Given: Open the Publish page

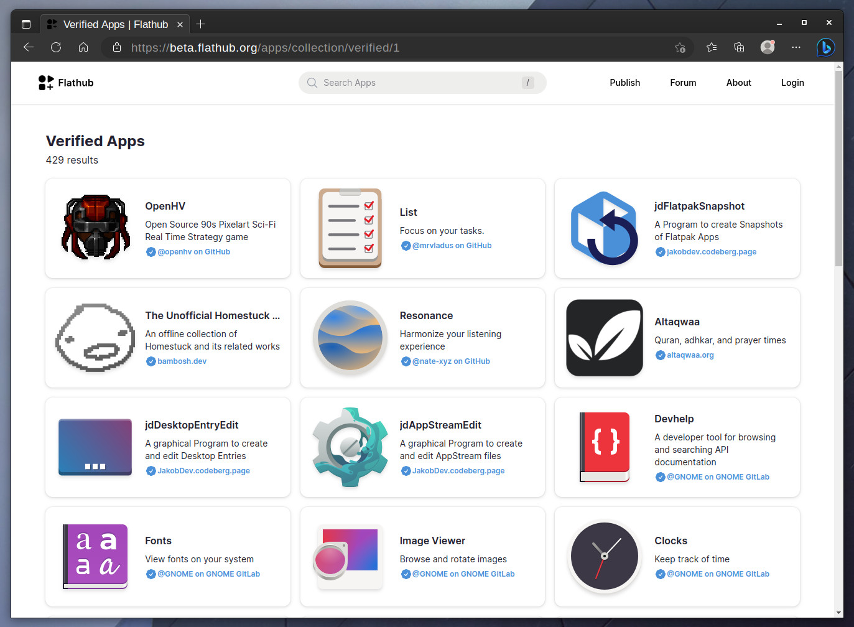Looking at the screenshot, I should 624,83.
